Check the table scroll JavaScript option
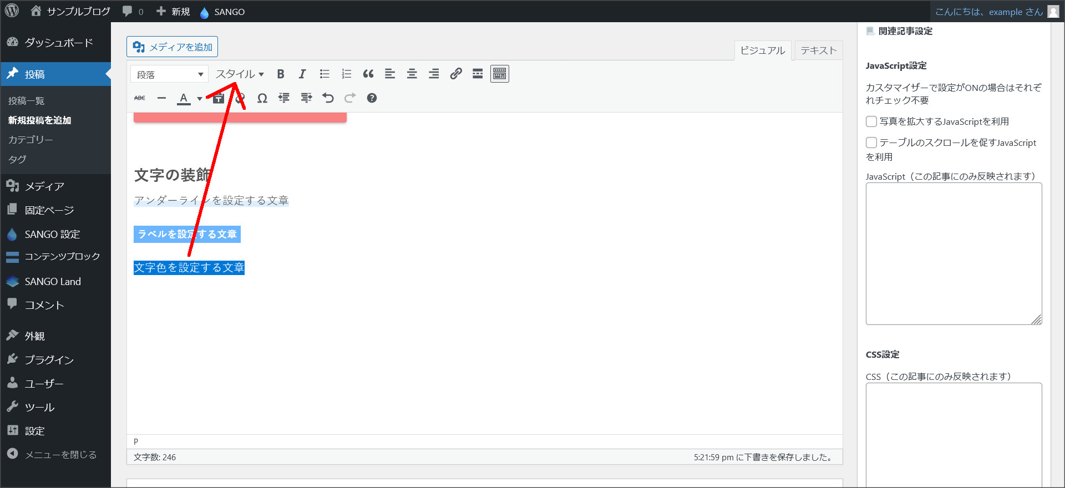The height and width of the screenshot is (488, 1065). (x=871, y=143)
